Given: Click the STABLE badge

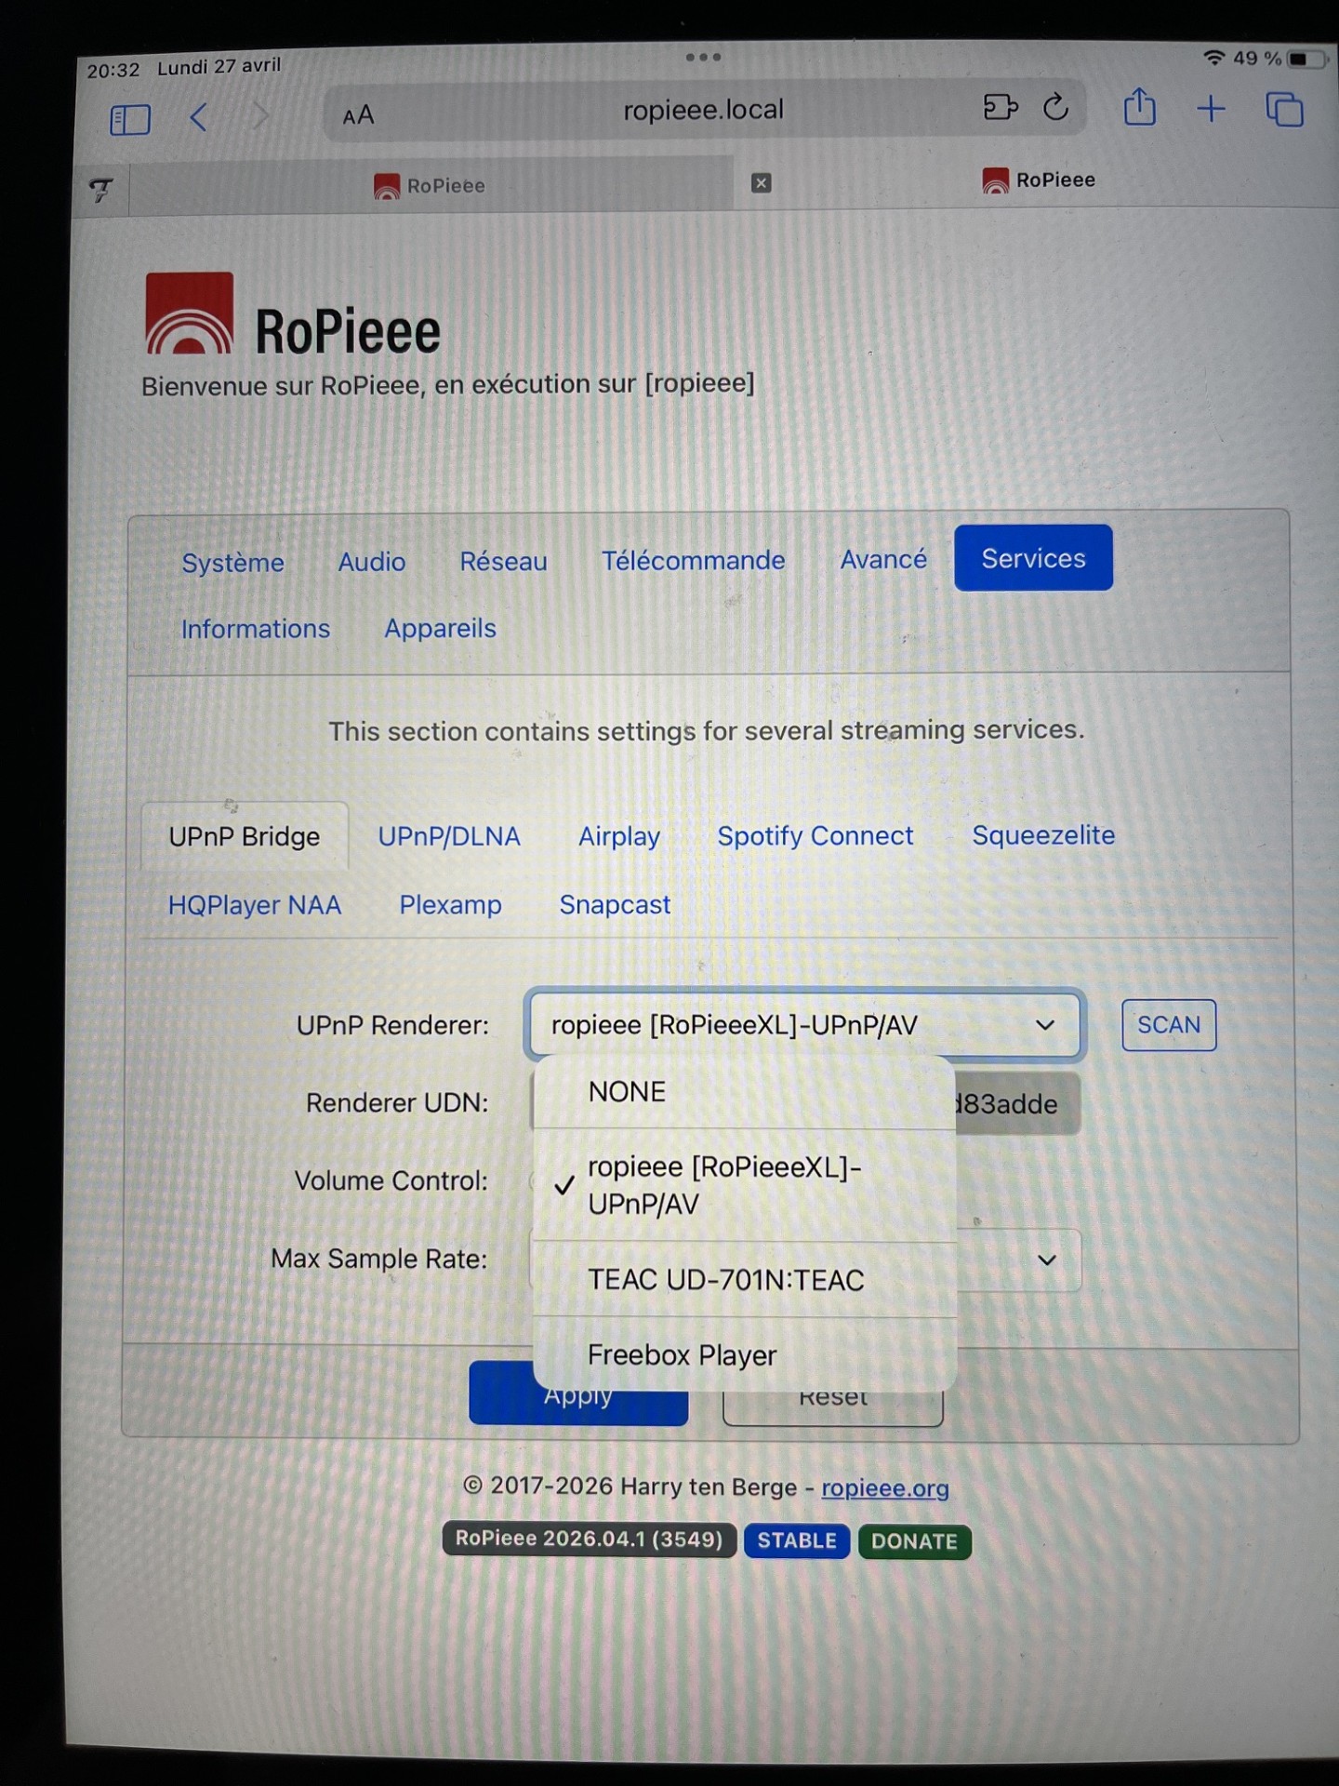Looking at the screenshot, I should pyautogui.click(x=797, y=1540).
